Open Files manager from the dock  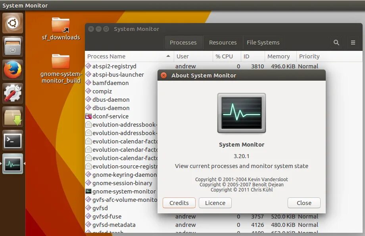13,46
